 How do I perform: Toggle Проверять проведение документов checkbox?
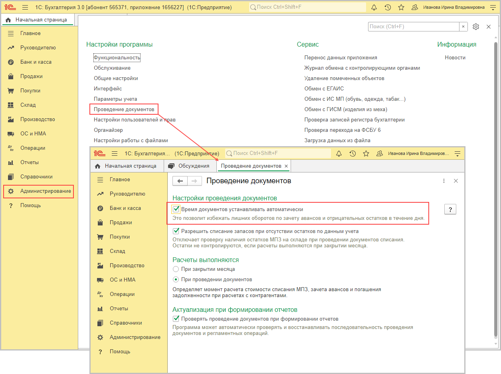click(176, 319)
